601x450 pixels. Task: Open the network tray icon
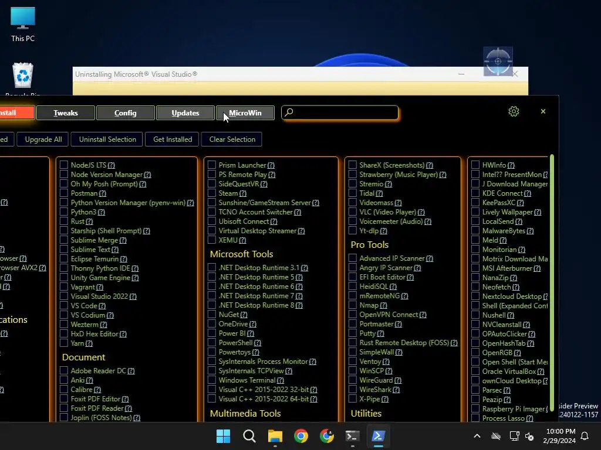click(x=514, y=436)
